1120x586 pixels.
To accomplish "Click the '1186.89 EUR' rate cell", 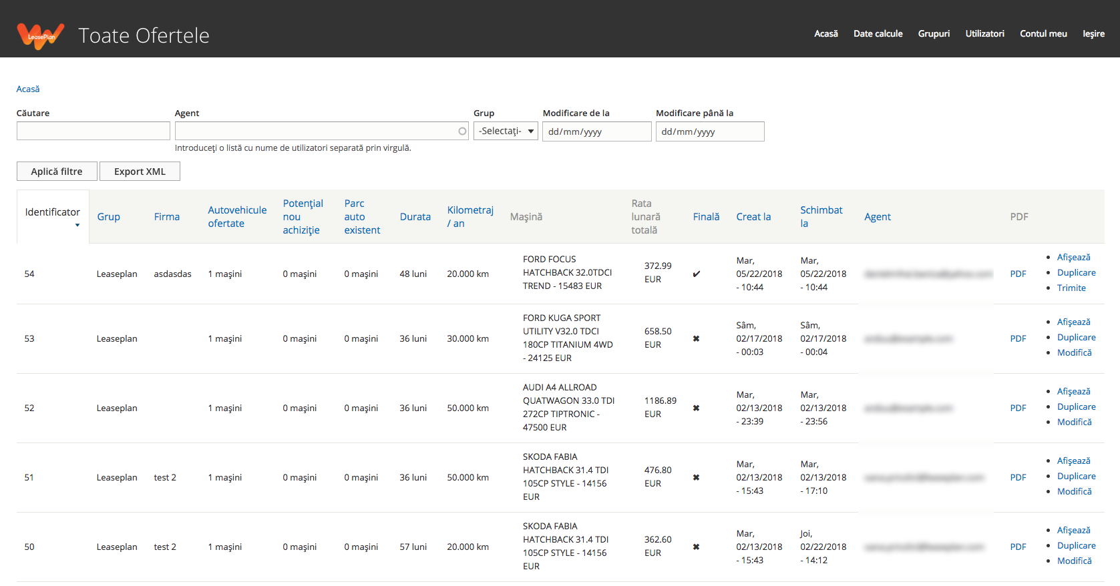I will click(x=660, y=407).
